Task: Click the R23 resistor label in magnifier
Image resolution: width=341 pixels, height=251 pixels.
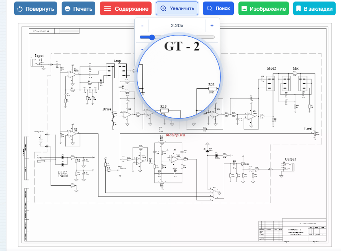Action: coord(211,84)
